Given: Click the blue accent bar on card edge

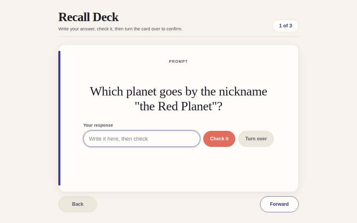Looking at the screenshot, I should pyautogui.click(x=59, y=118).
